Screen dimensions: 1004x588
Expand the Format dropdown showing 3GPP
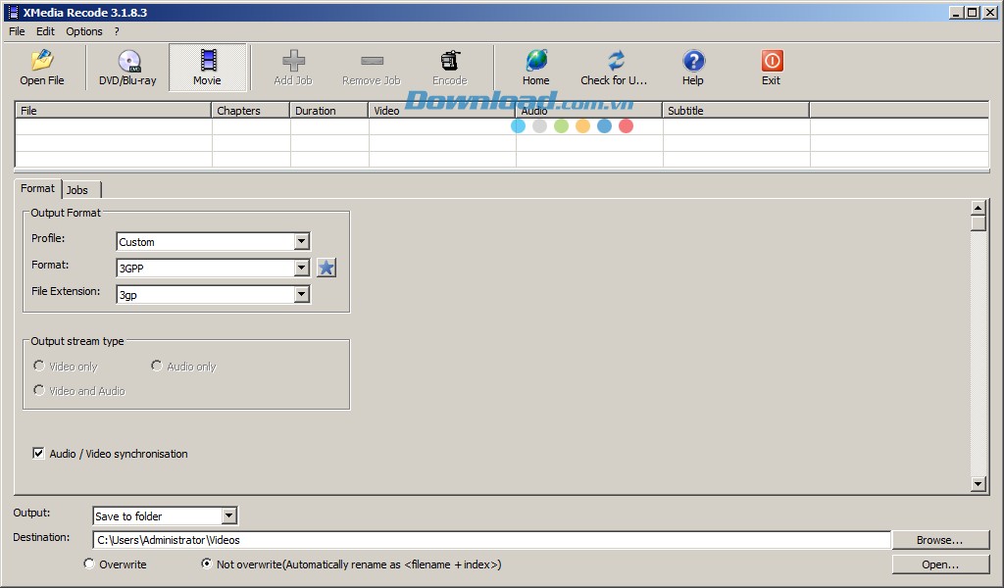click(302, 267)
